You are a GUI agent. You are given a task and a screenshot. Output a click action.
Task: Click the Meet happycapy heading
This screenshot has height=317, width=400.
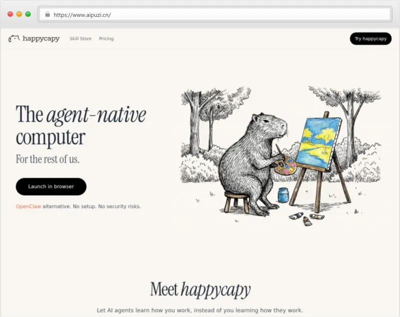(200, 289)
